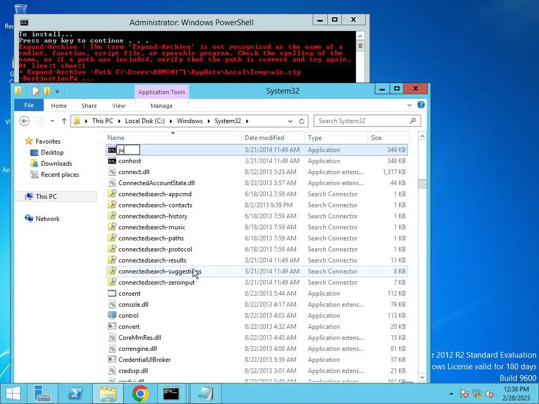Launch Google Chrome from taskbar
The image size is (539, 404).
pos(140,393)
